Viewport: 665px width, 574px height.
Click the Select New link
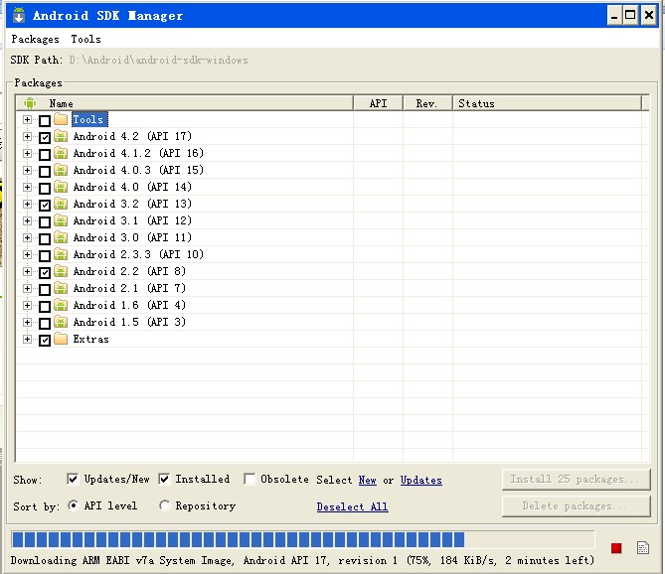367,480
